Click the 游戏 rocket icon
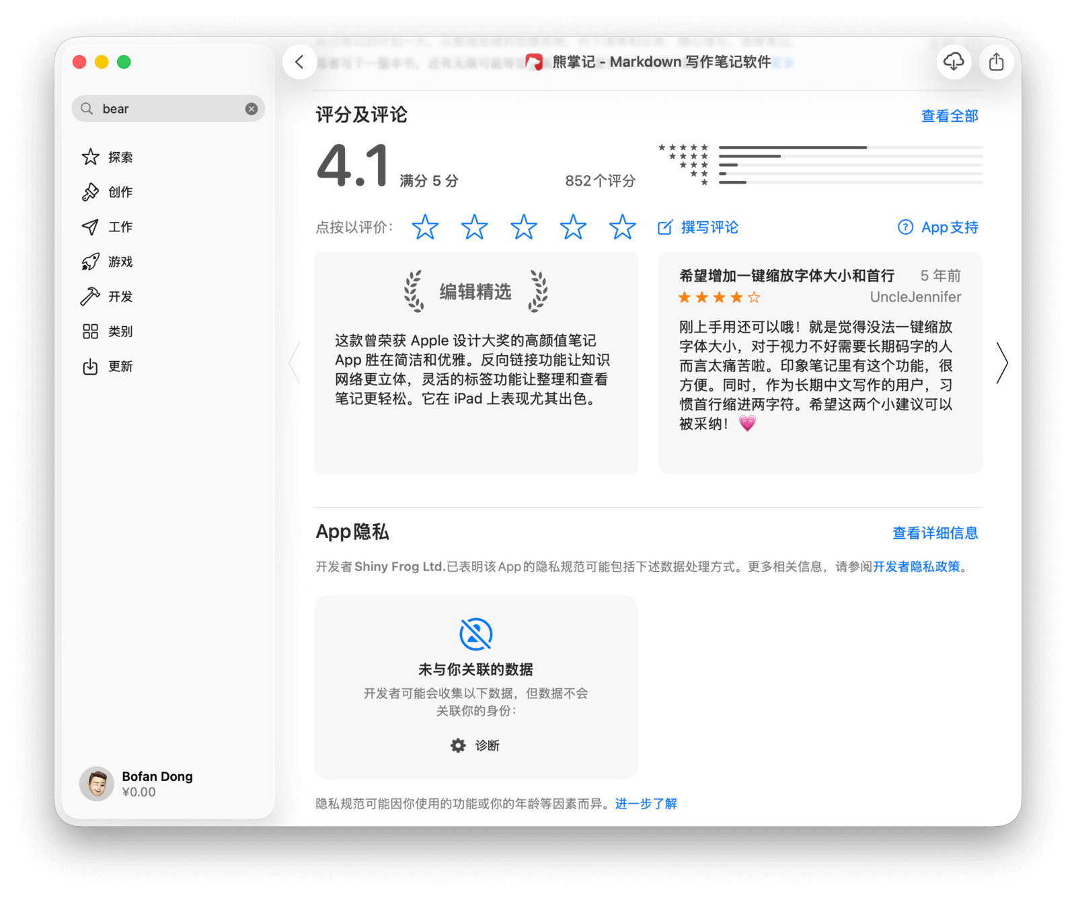1076x898 pixels. [91, 262]
